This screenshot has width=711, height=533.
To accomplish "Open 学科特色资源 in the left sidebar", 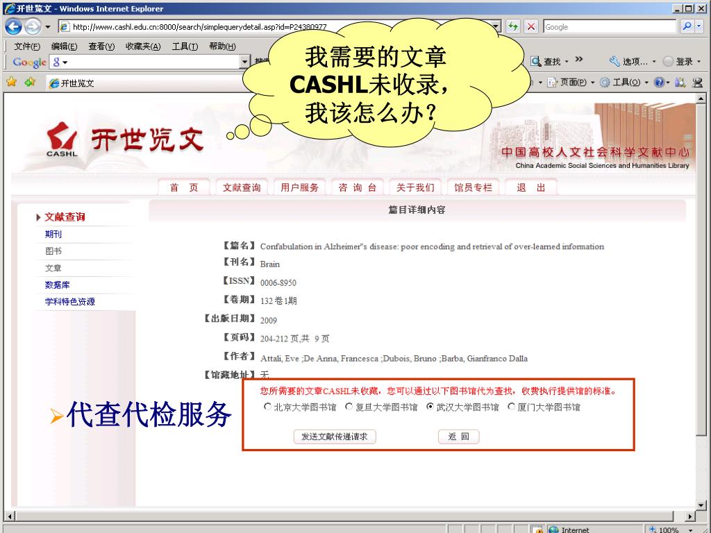I will point(70,301).
